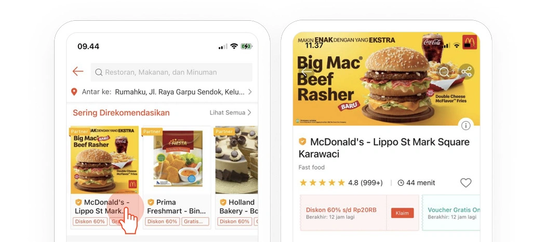The height and width of the screenshot is (242, 533).
Task: Tap Diskon 60% tag under Prima Freshmart
Action: [x=162, y=222]
